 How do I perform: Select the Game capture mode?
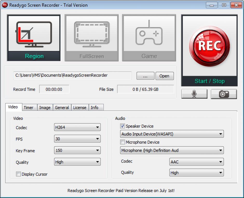149,38
